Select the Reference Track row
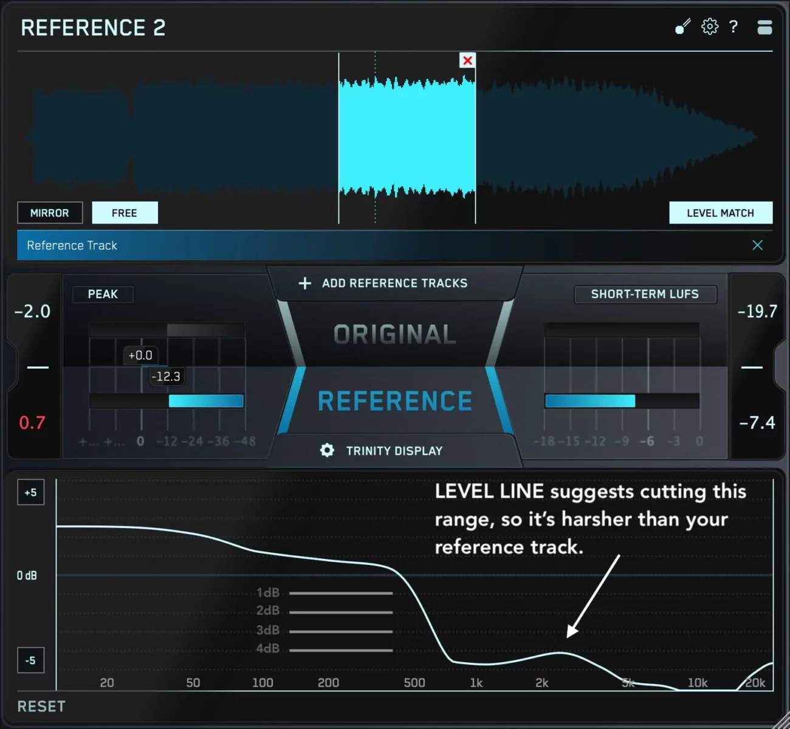790x729 pixels. tap(395, 245)
